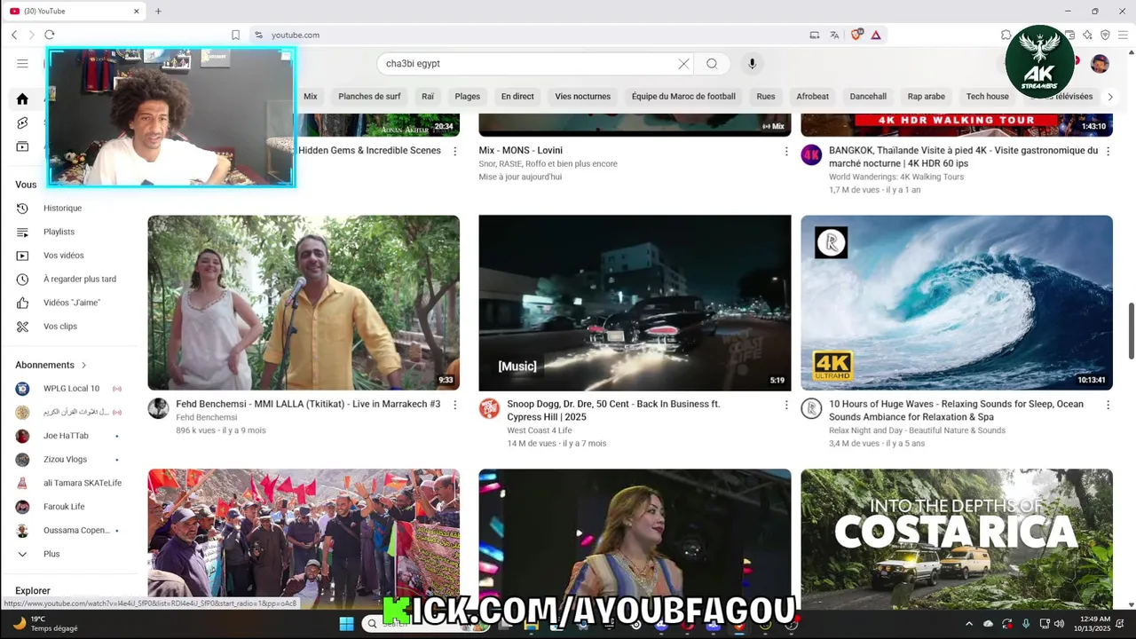Screen dimensions: 1136x639
Task: Play the 10 Hours of Huge Waves thumbnail
Action: click(957, 303)
